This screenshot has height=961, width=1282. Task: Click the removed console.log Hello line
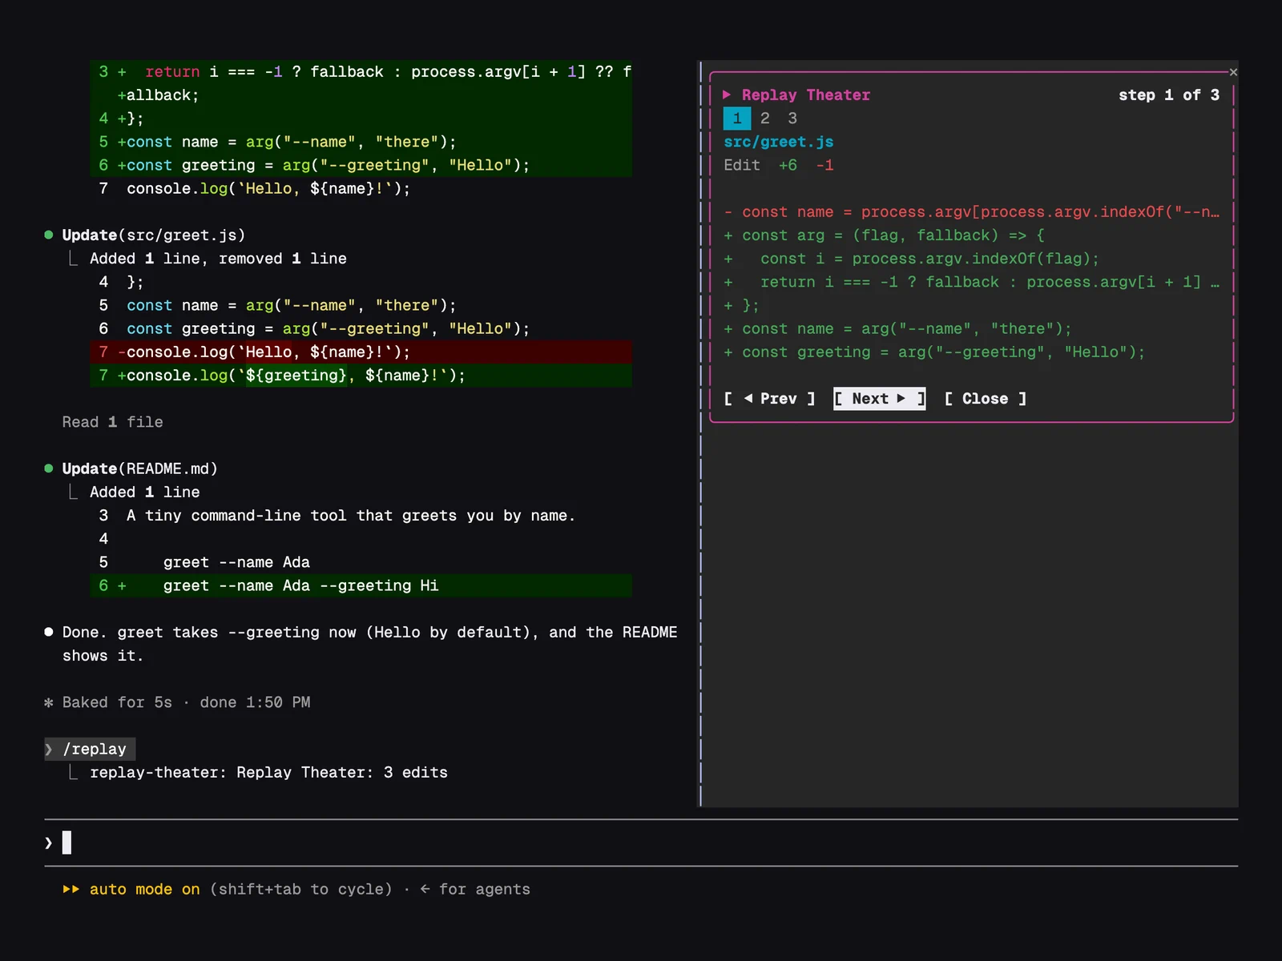click(361, 352)
